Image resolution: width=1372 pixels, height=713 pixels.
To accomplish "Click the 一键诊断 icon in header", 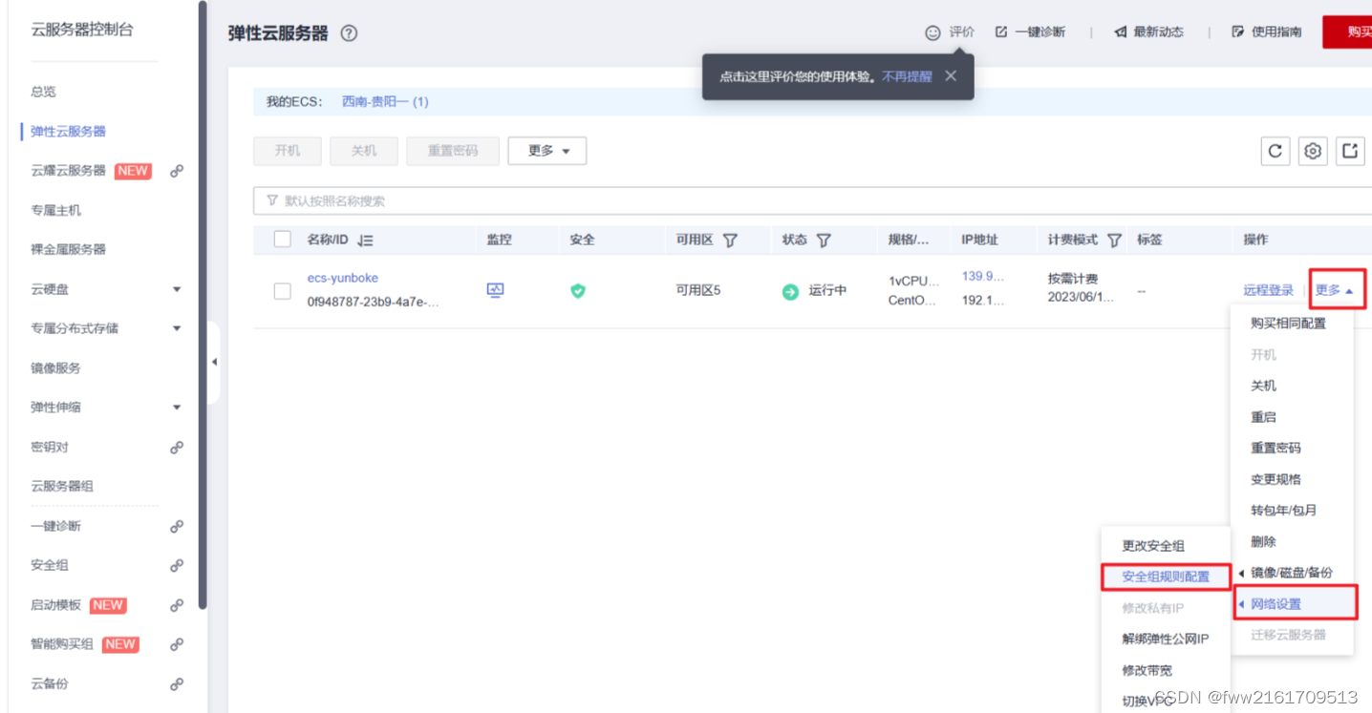I will click(1001, 32).
